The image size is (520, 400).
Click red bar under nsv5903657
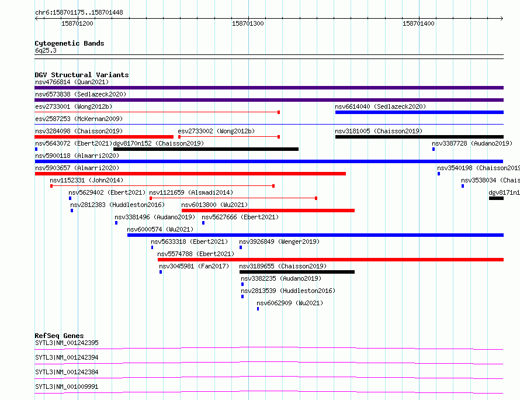click(190, 174)
